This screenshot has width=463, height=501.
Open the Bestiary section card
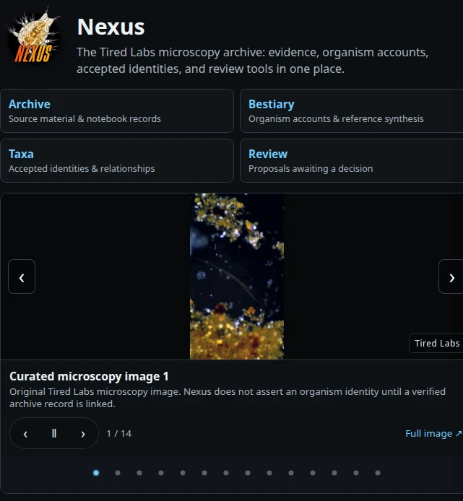352,111
